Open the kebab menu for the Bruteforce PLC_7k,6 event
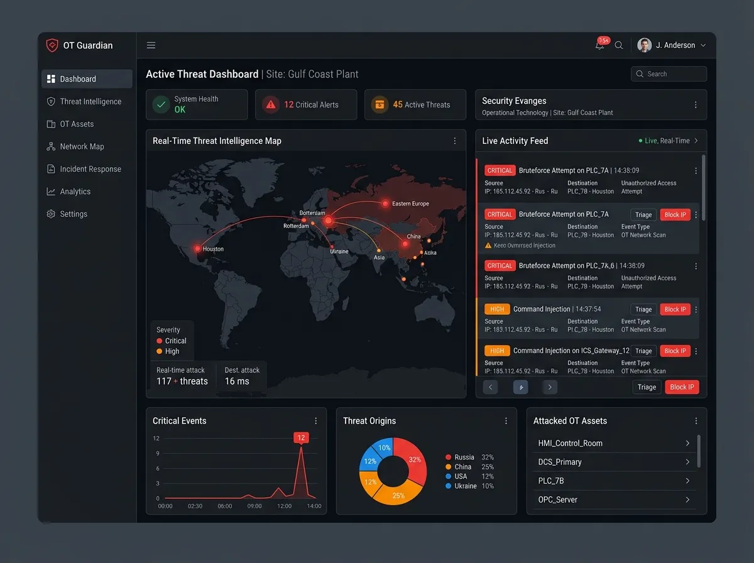Viewport: 754px width, 563px height. (x=696, y=266)
